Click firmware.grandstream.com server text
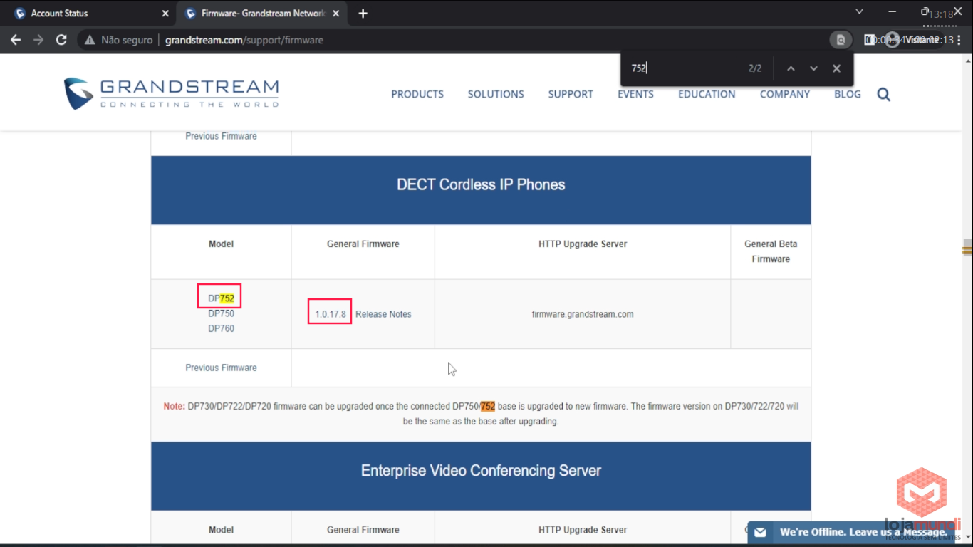973x547 pixels. pos(583,314)
